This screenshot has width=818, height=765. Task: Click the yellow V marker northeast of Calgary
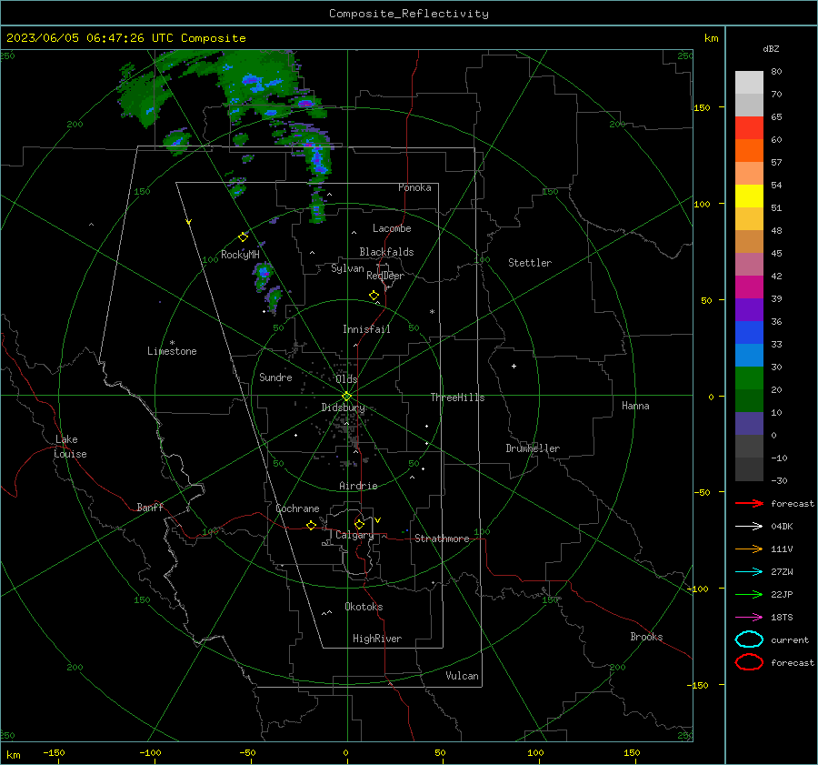click(x=378, y=520)
